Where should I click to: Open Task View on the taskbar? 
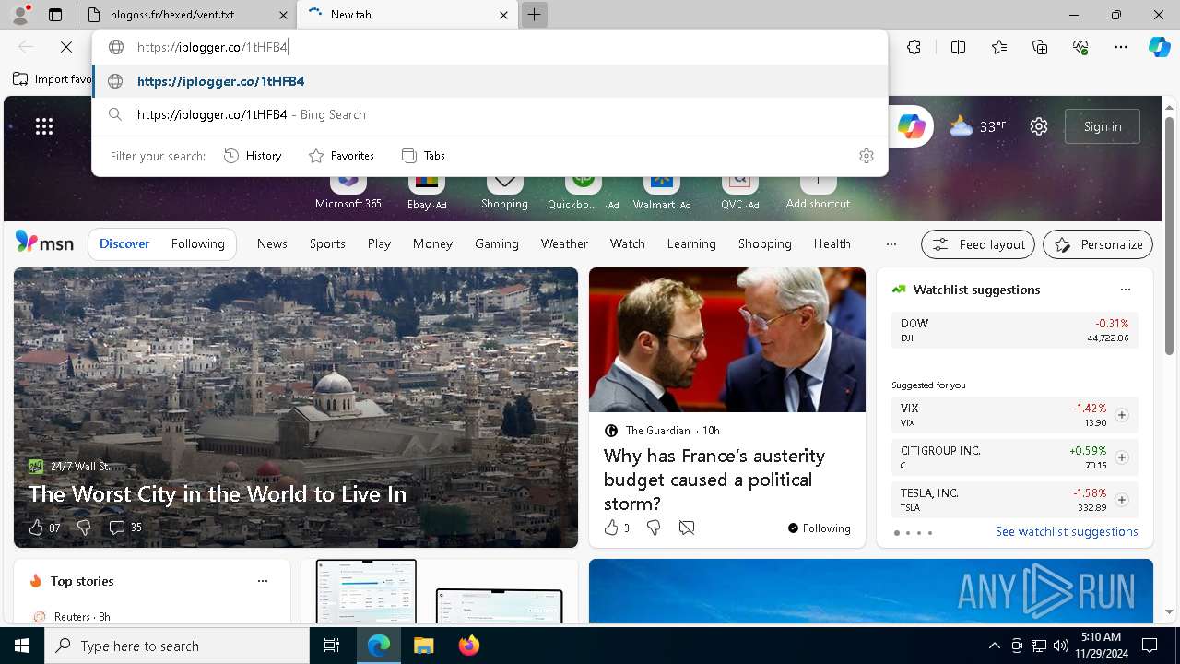332,646
